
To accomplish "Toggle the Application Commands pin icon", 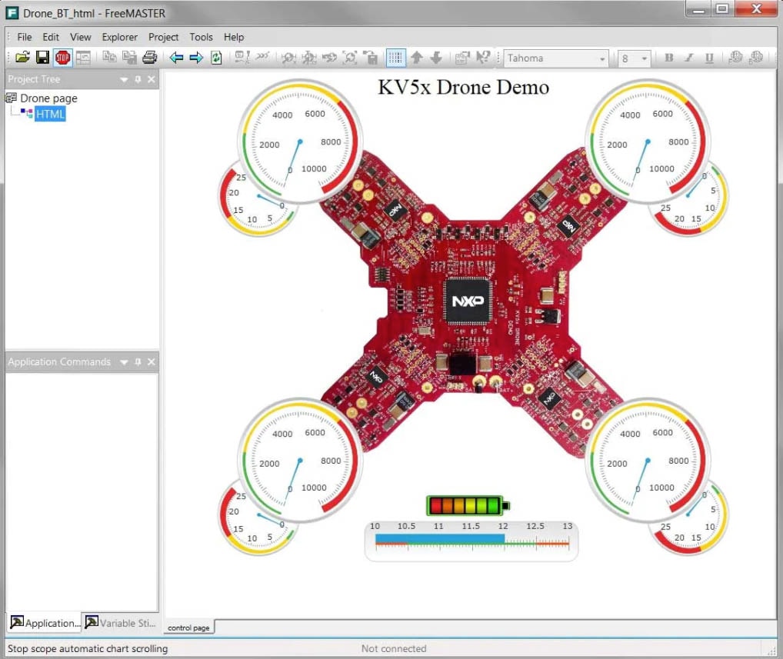I will coord(138,362).
